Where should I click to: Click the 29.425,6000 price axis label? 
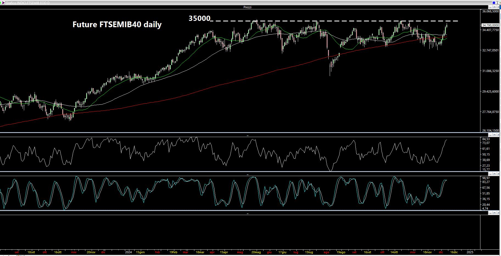[491, 91]
